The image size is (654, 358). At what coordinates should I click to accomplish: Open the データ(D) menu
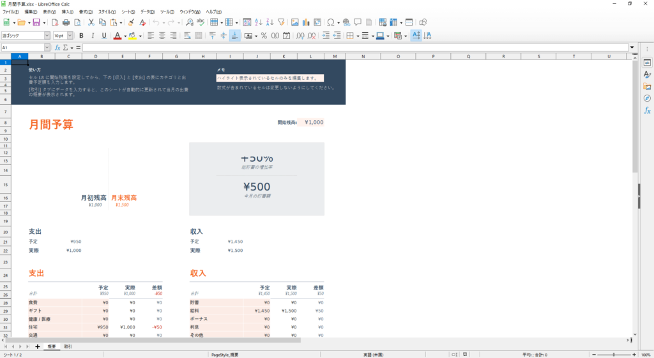coord(148,12)
